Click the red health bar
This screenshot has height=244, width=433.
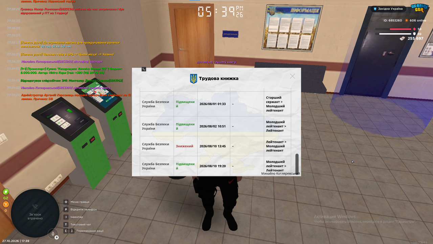400,29
